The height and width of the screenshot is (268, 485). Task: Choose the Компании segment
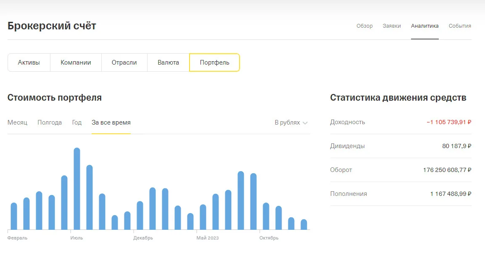point(76,62)
